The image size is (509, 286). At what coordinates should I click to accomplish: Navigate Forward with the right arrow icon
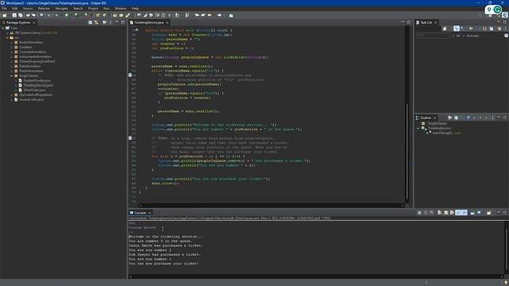[x=220, y=15]
